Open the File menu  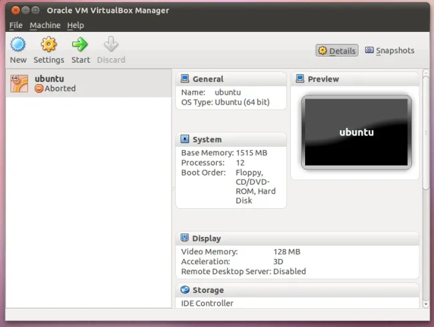[x=16, y=25]
